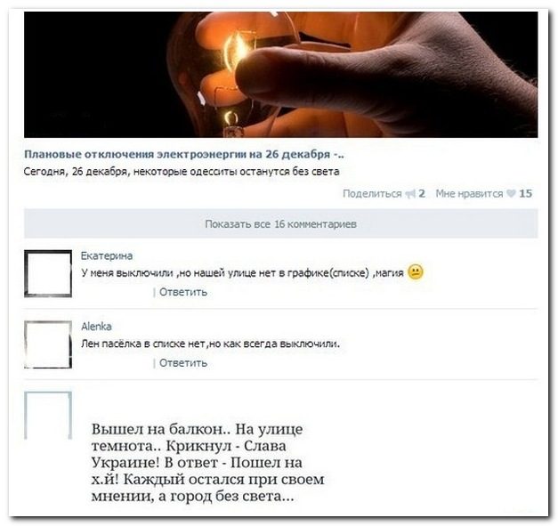Reply to Alenka's comment via 'Ответить'
The image size is (558, 526).
click(183, 363)
